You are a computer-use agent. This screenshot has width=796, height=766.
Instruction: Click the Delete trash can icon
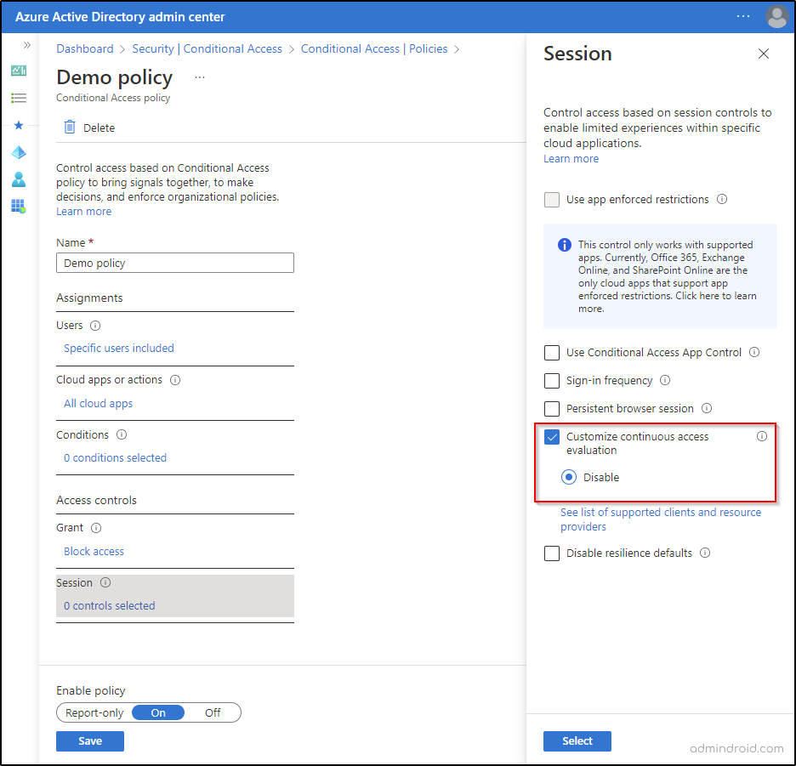pyautogui.click(x=70, y=127)
